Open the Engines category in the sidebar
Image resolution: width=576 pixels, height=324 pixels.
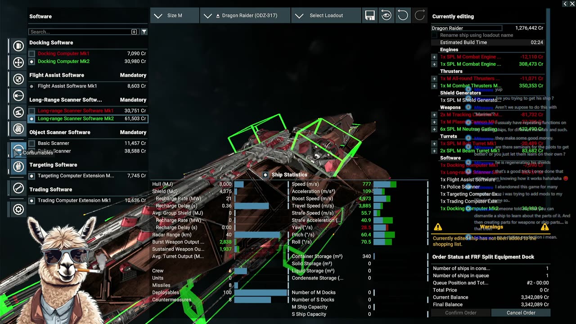18,46
